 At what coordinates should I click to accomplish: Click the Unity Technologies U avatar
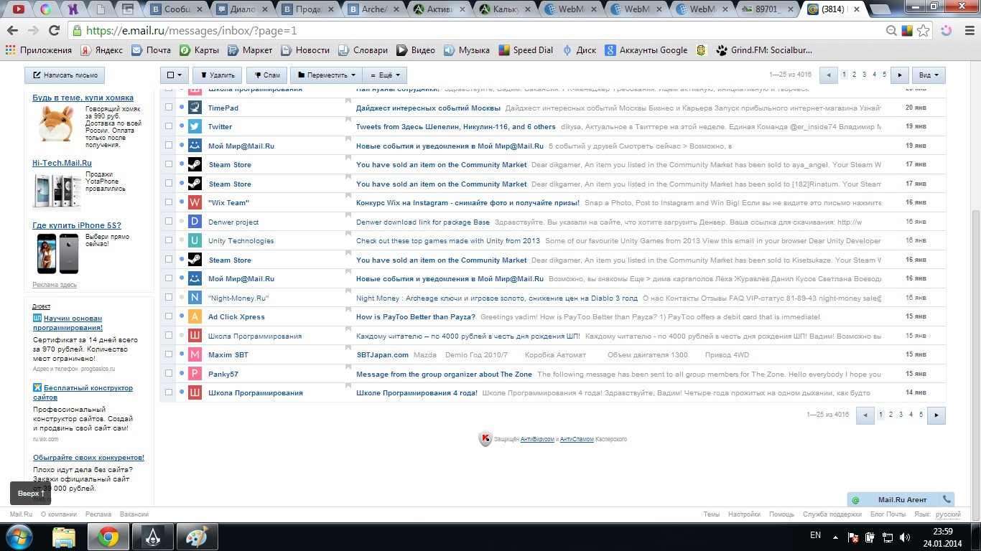tap(195, 240)
